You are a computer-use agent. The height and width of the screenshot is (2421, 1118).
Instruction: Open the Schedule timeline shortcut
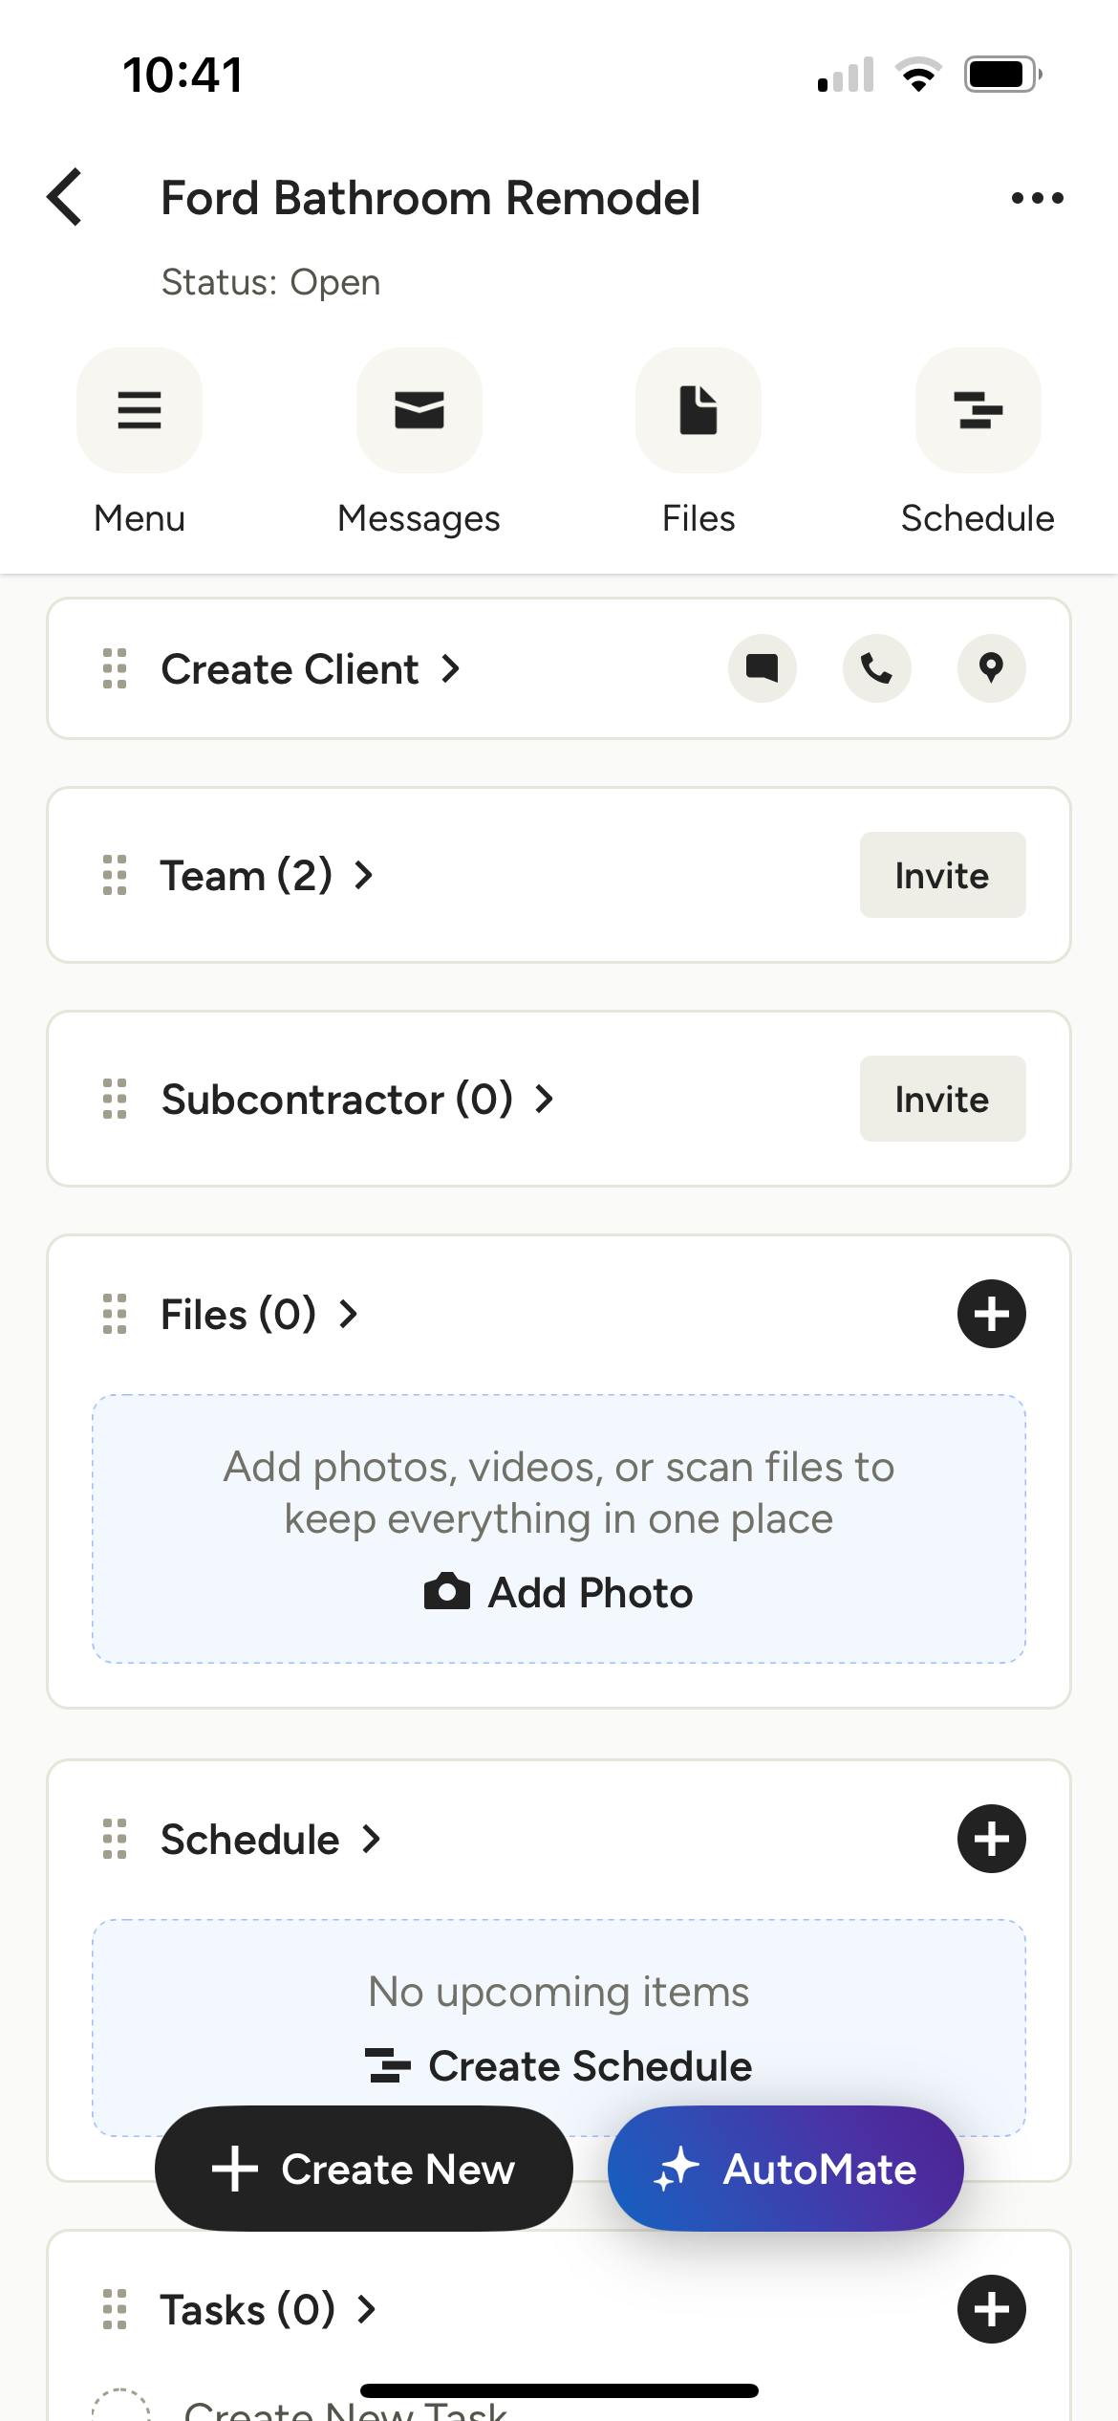[978, 411]
